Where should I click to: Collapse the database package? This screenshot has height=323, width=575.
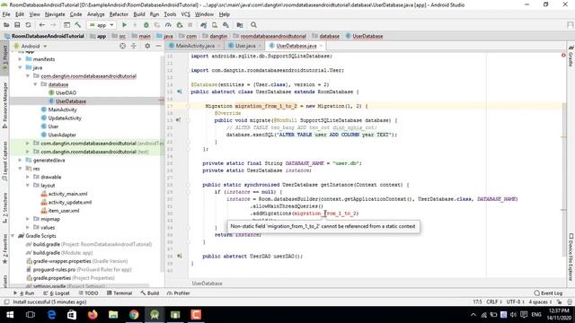(35, 84)
